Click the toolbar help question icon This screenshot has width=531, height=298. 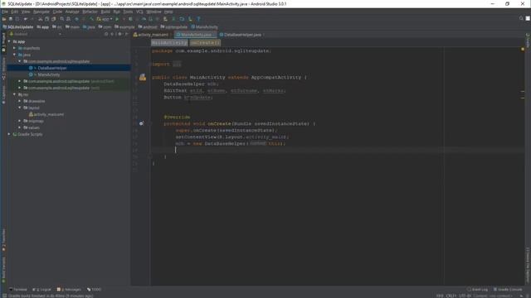point(198,19)
